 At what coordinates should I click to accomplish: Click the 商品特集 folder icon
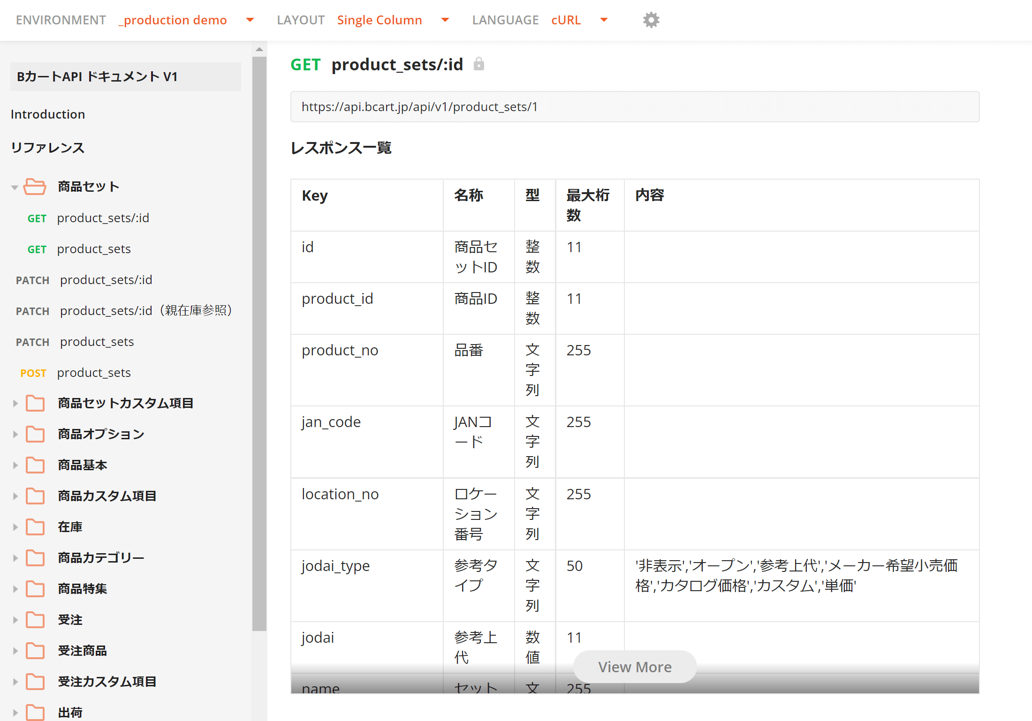(x=35, y=589)
